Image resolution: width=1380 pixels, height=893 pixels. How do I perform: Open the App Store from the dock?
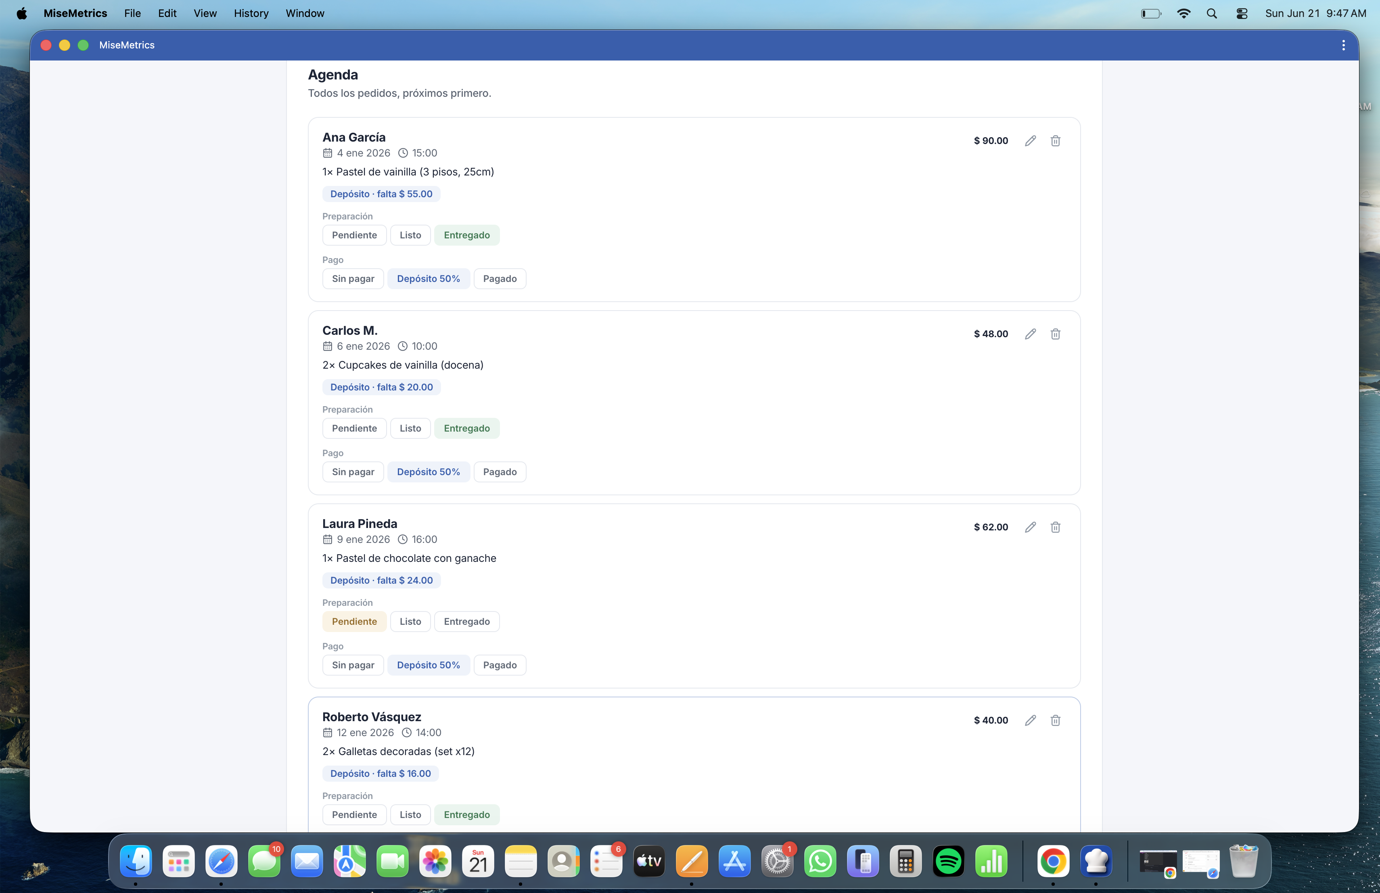pyautogui.click(x=735, y=861)
